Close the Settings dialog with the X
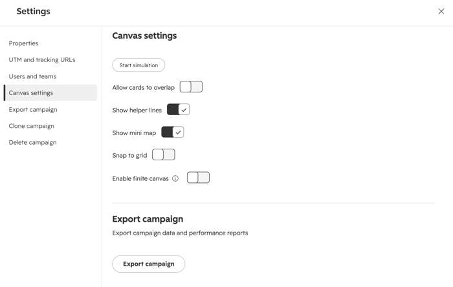Viewport: 453px width, 287px height. [x=441, y=11]
